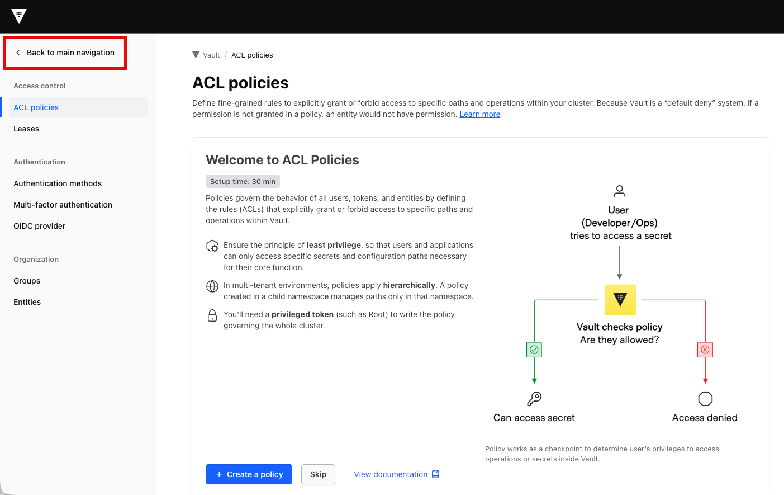This screenshot has width=784, height=495.
Task: Click the yellow Vault icon in the diagram
Action: coord(620,300)
